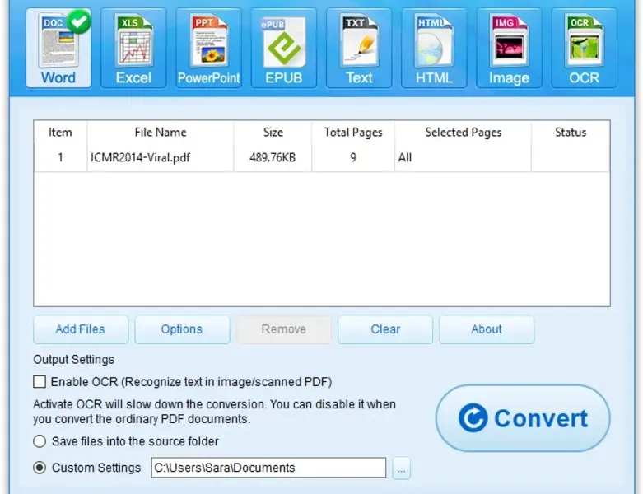Enable OCR text recognition checkbox
Screen dimensions: 643x494
click(40, 382)
